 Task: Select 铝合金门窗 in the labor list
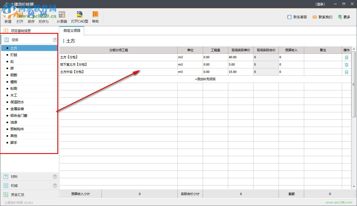coord(19,116)
